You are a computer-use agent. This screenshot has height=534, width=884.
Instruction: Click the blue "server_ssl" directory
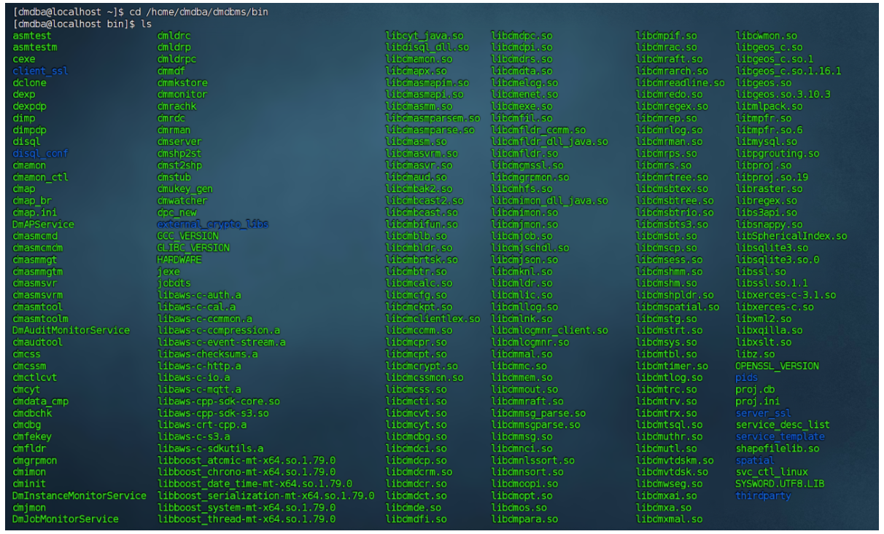pos(763,413)
